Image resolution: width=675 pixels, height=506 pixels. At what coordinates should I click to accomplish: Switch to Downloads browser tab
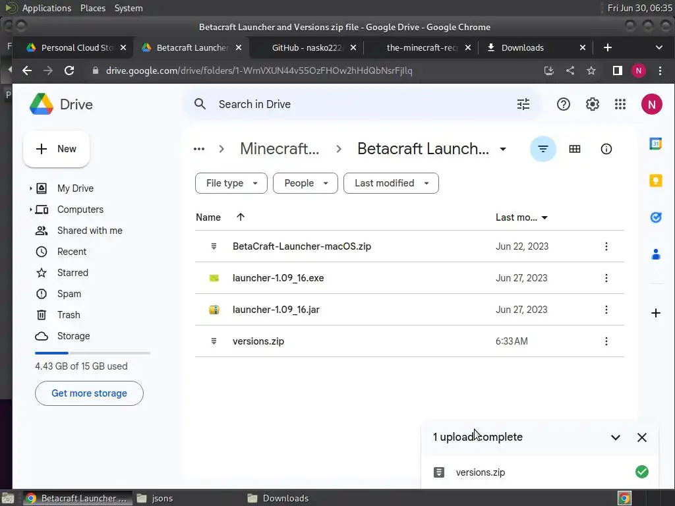pos(536,47)
